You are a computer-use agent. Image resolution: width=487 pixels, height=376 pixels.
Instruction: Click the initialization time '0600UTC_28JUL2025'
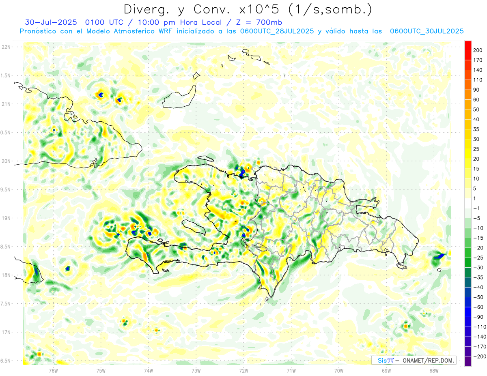(x=276, y=31)
